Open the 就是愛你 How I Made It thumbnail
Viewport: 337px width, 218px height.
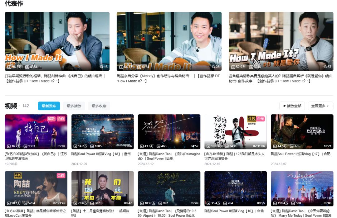point(281,41)
